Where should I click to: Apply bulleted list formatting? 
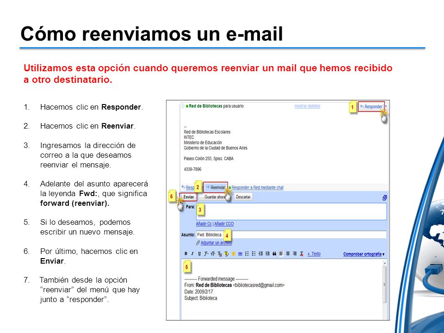point(254,254)
